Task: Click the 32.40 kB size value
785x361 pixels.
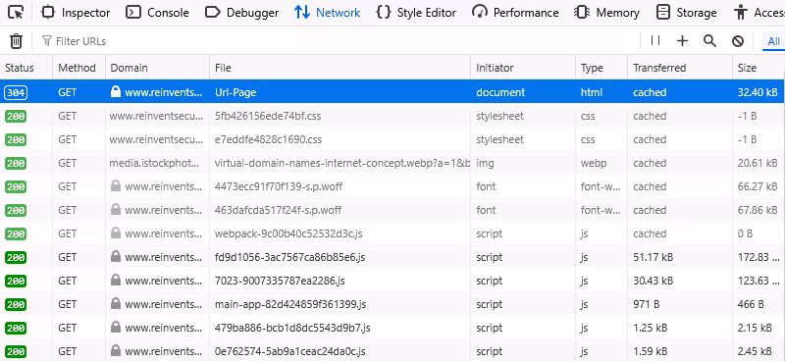Action: (758, 92)
